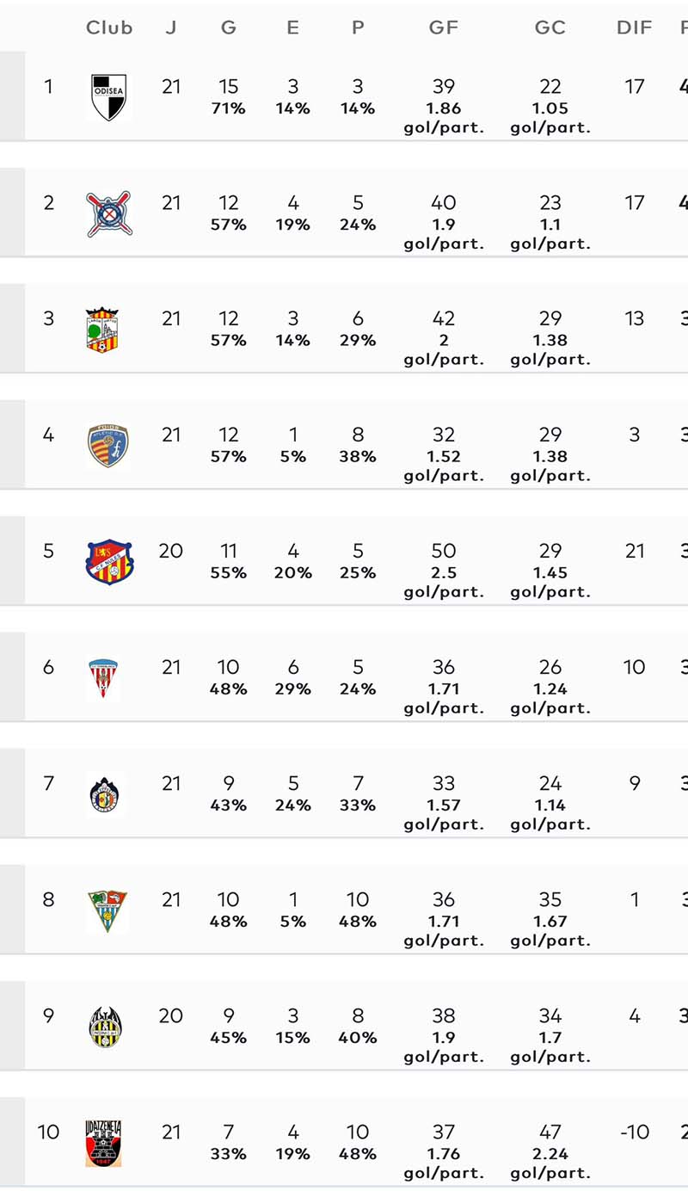Open the crossed-oars crest in second place
Image resolution: width=688 pixels, height=1191 pixels.
108,213
